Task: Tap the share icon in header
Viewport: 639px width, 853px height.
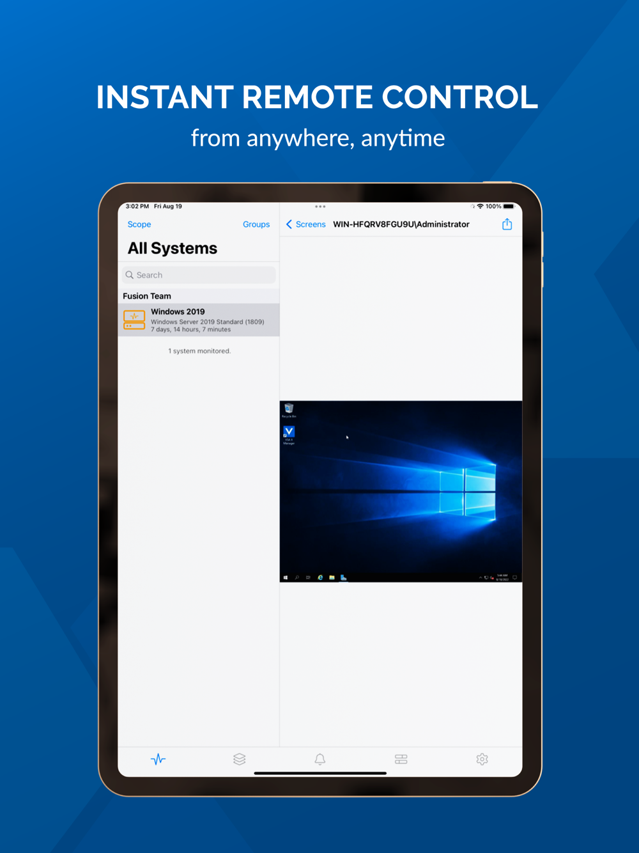Action: [507, 224]
